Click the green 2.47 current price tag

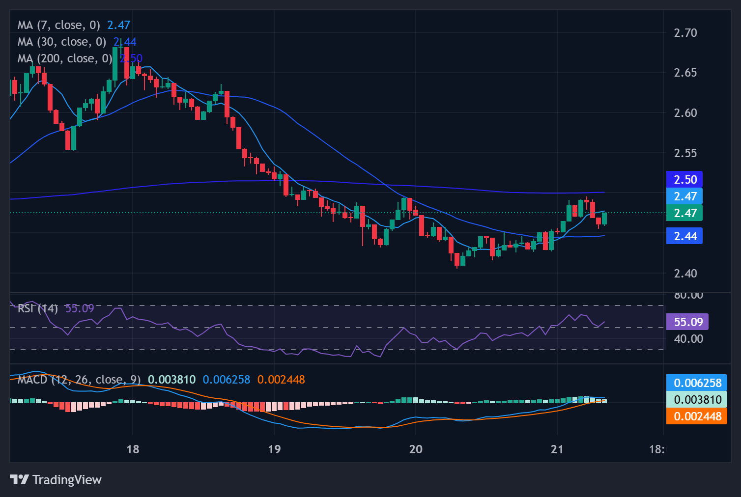684,213
